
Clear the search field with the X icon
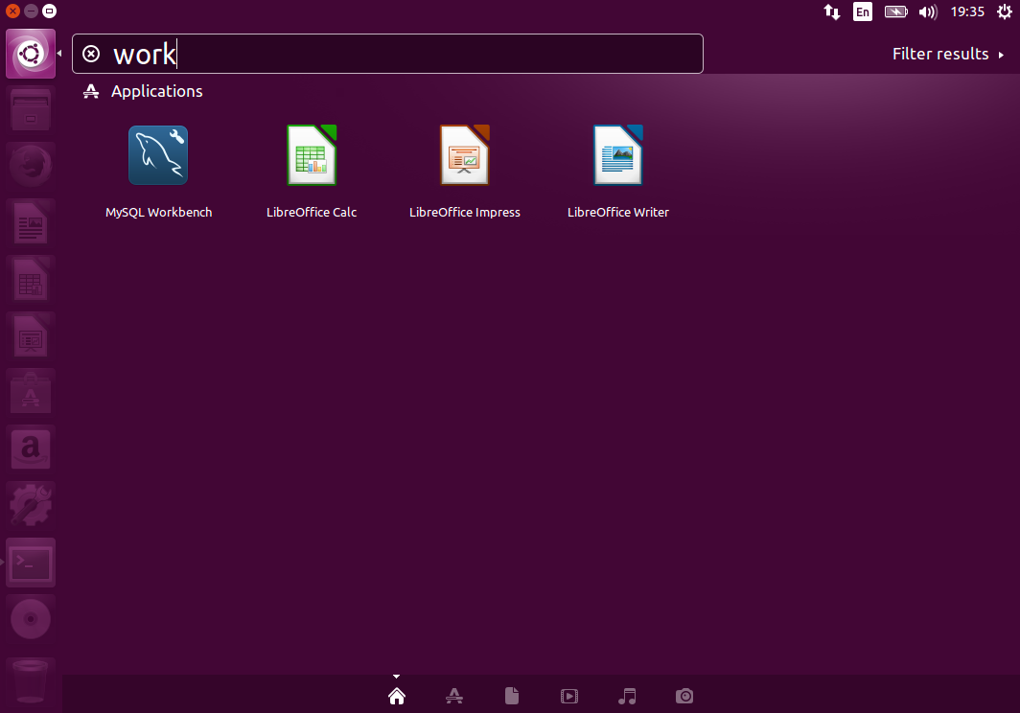click(91, 54)
